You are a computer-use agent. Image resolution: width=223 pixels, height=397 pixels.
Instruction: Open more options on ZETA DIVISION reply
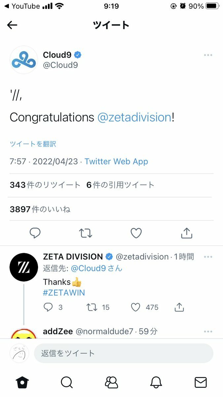tap(208, 257)
